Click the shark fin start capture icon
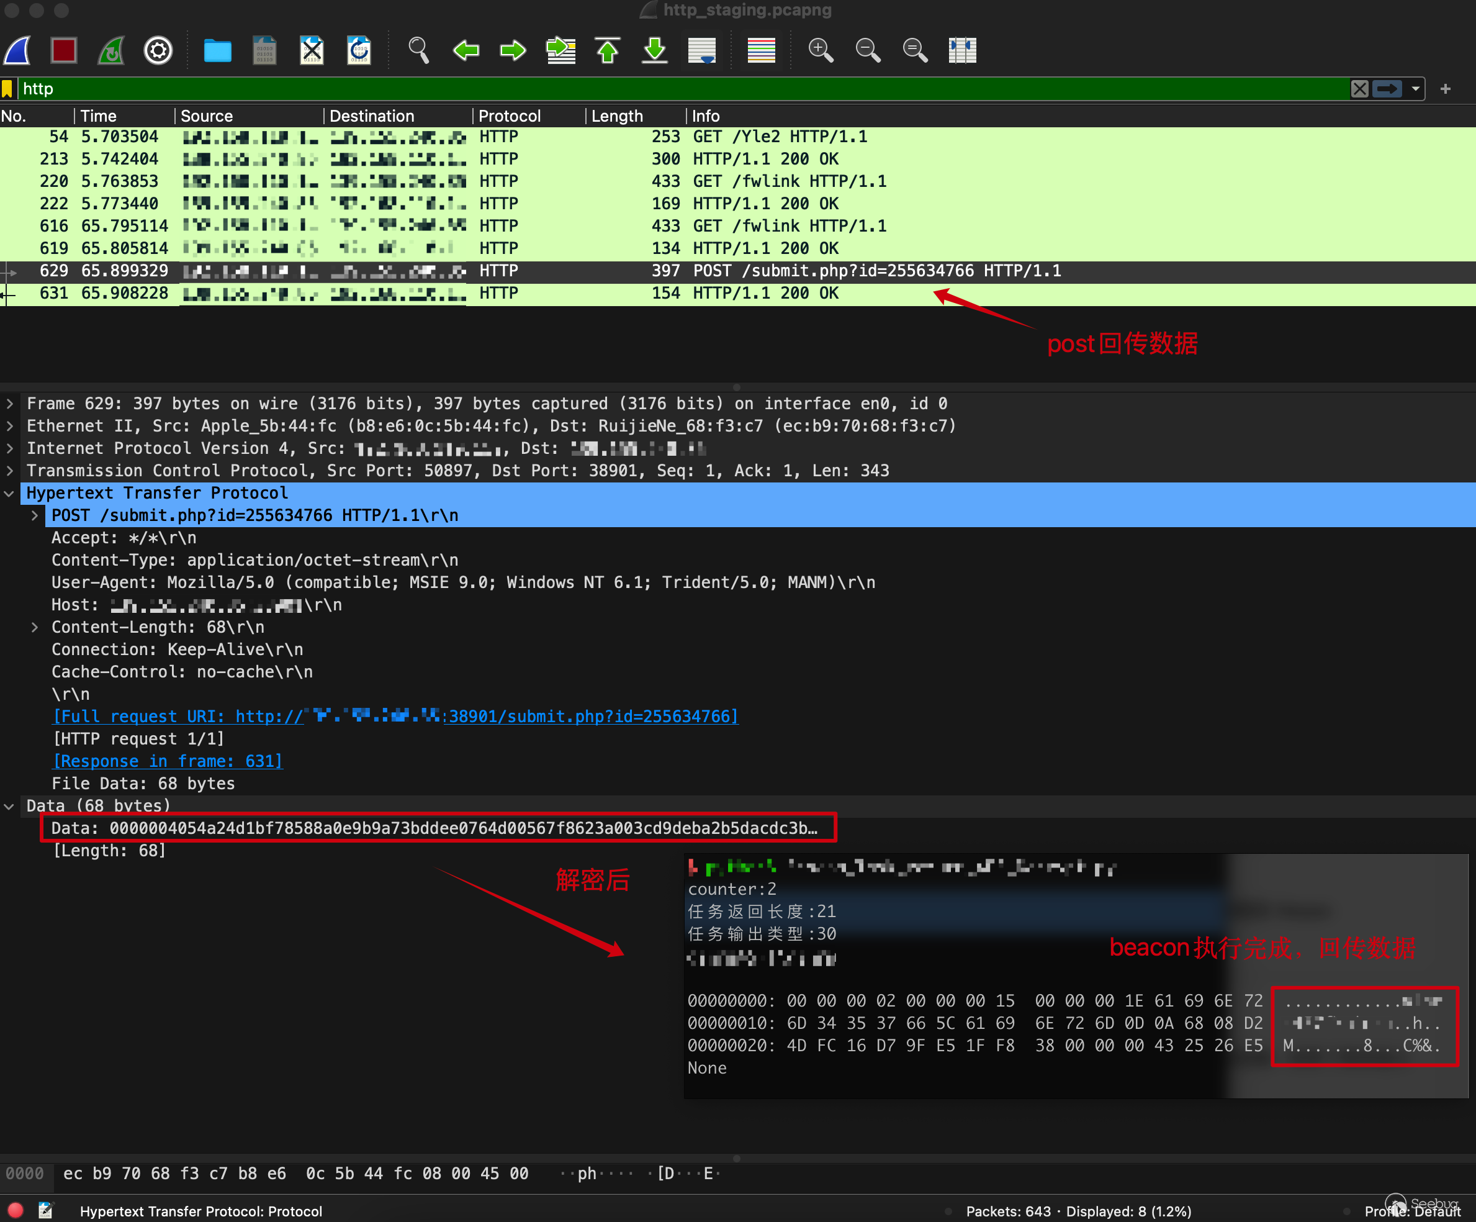This screenshot has width=1476, height=1222. tap(17, 51)
